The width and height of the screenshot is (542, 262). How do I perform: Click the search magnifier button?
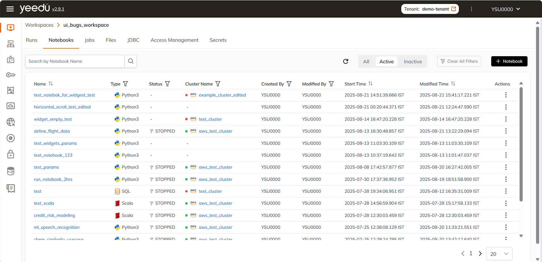pyautogui.click(x=131, y=61)
